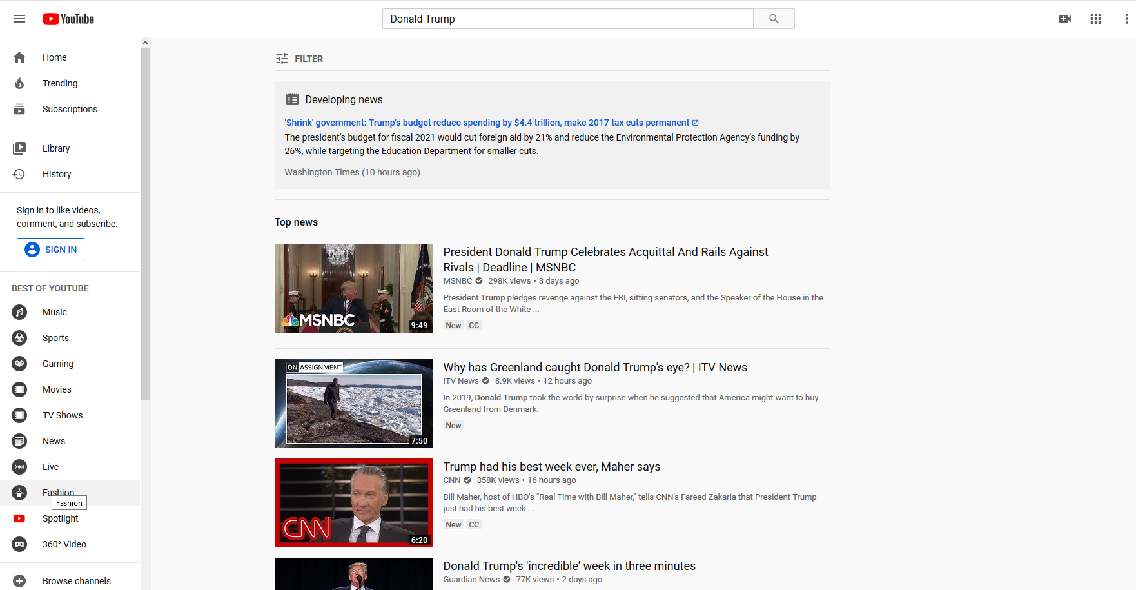Click CC badge on MSNBC video
Viewport: 1136px width, 590px height.
pyautogui.click(x=474, y=326)
